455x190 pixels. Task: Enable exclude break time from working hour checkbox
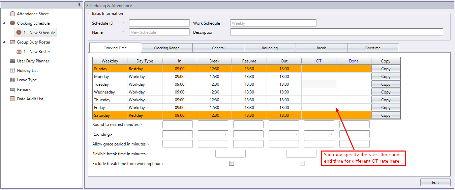click(x=231, y=163)
